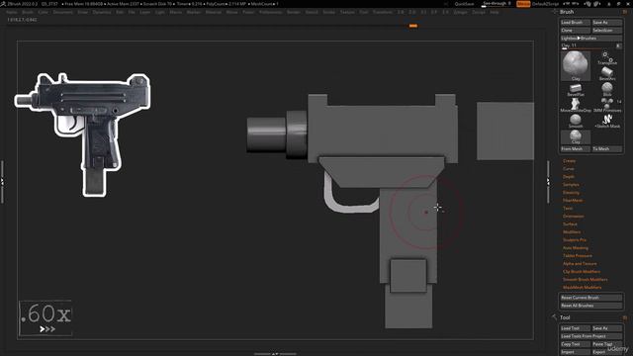The width and height of the screenshot is (633, 356).
Task: Open the Transform menu
Action: 382,12
